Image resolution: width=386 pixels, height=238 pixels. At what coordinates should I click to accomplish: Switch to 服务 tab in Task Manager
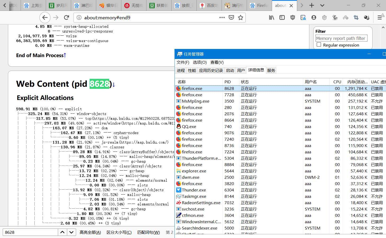[271, 70]
